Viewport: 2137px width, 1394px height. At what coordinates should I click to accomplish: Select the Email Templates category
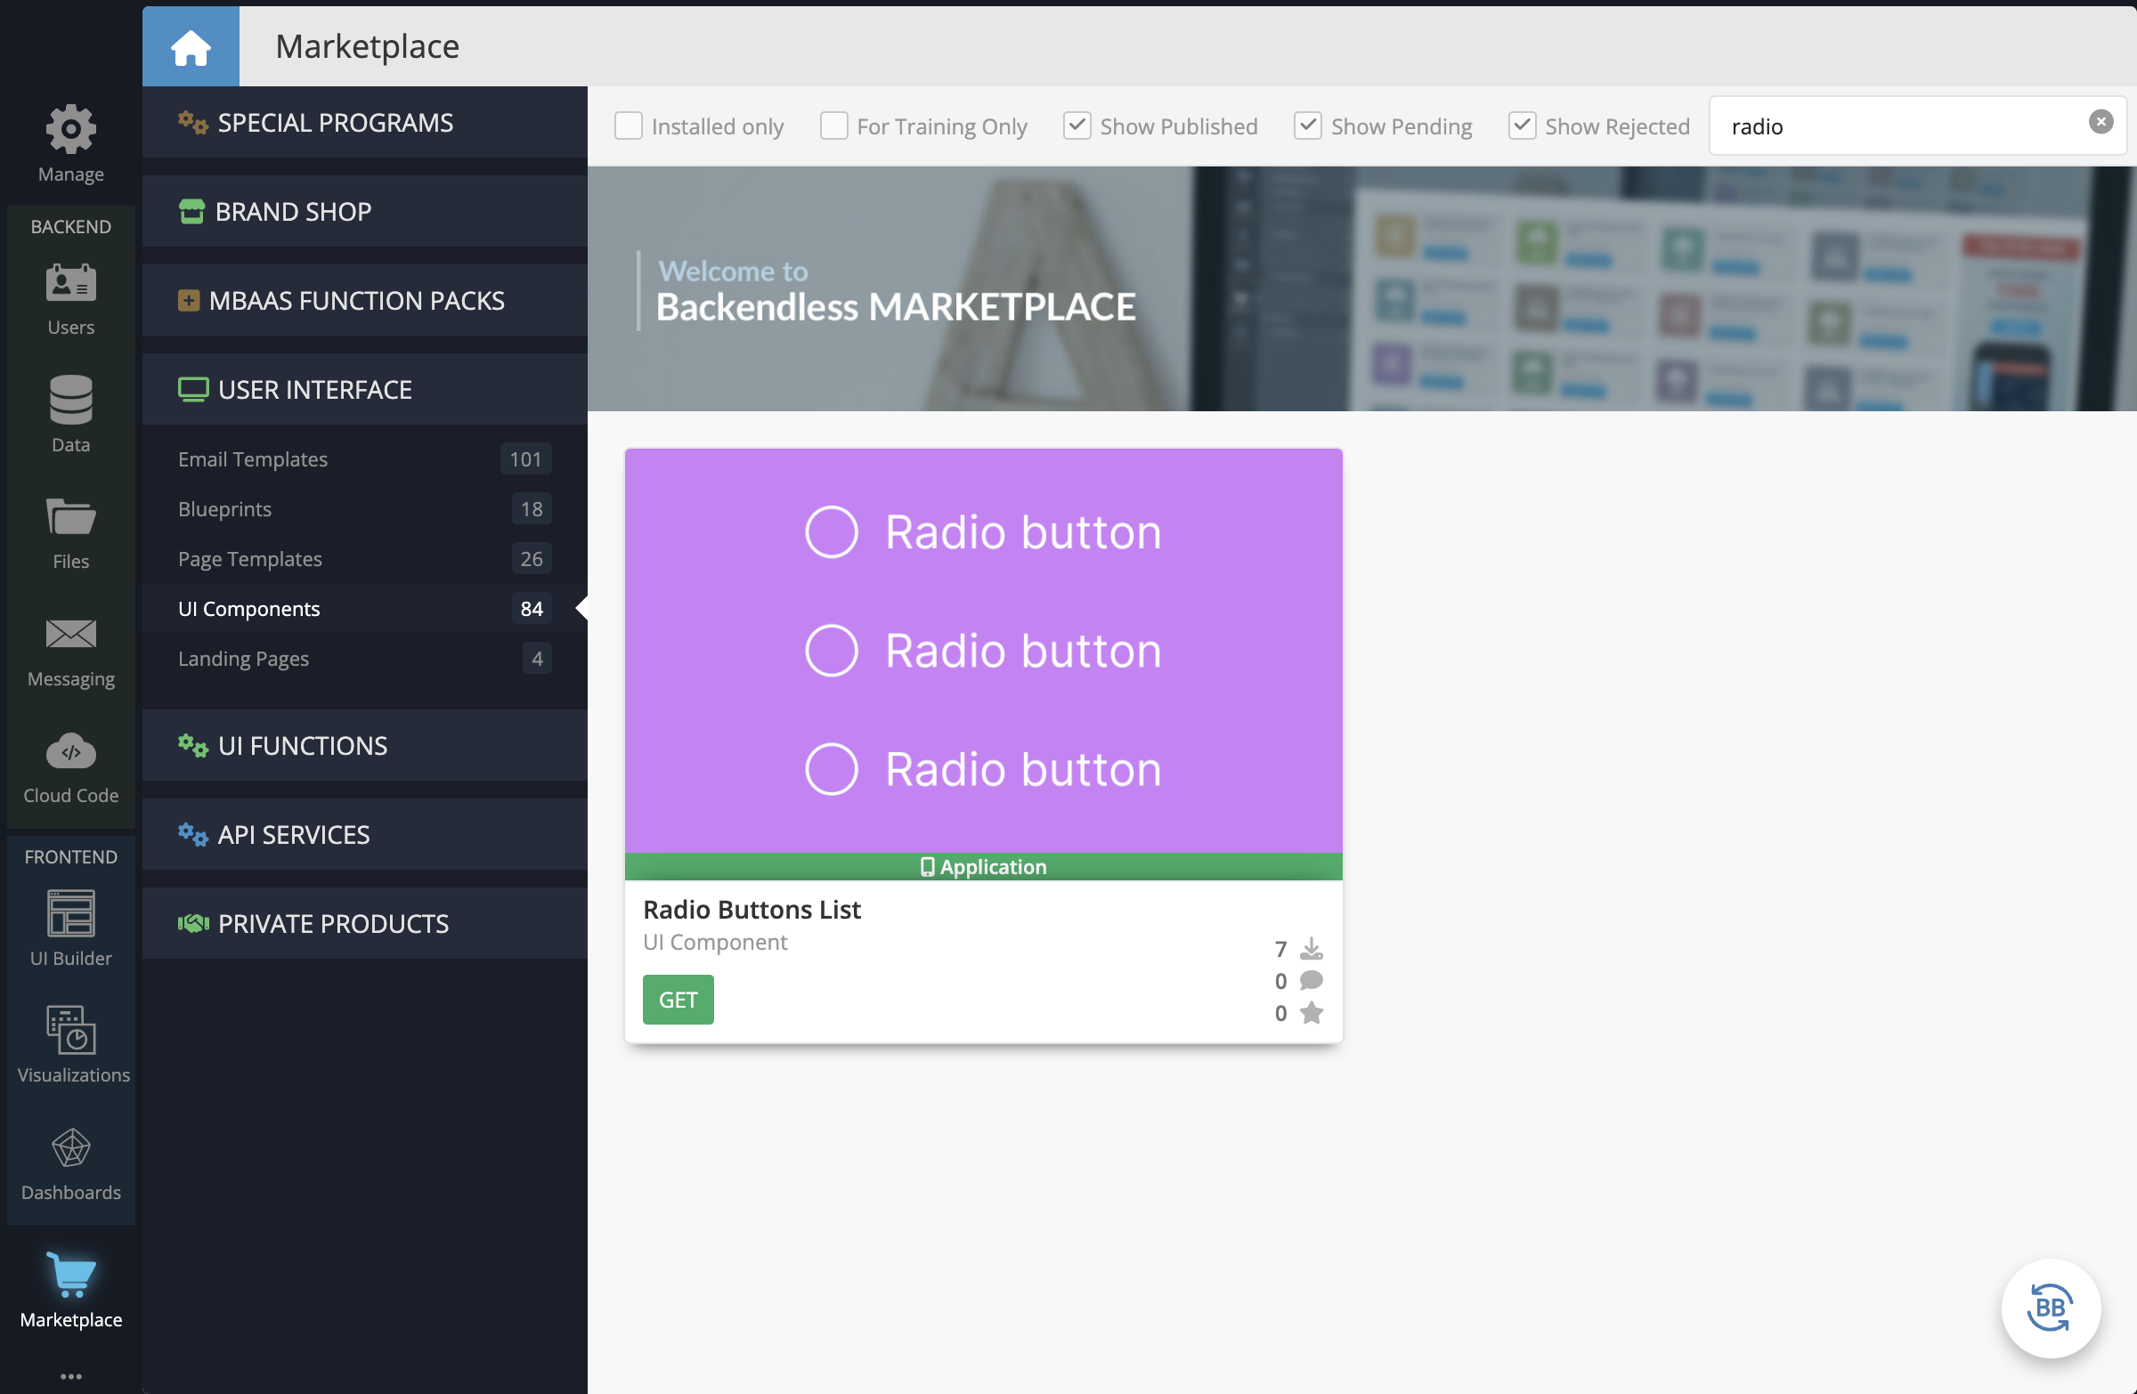[364, 459]
